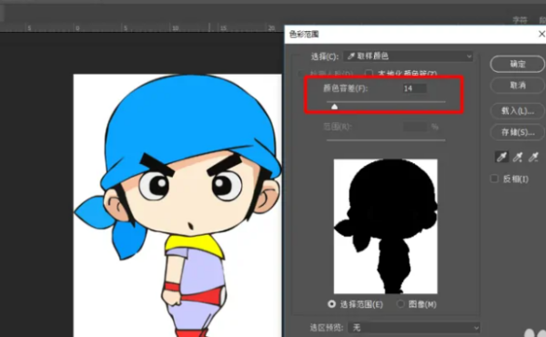The width and height of the screenshot is (546, 337).
Task: Click the 确定 button
Action: [518, 64]
